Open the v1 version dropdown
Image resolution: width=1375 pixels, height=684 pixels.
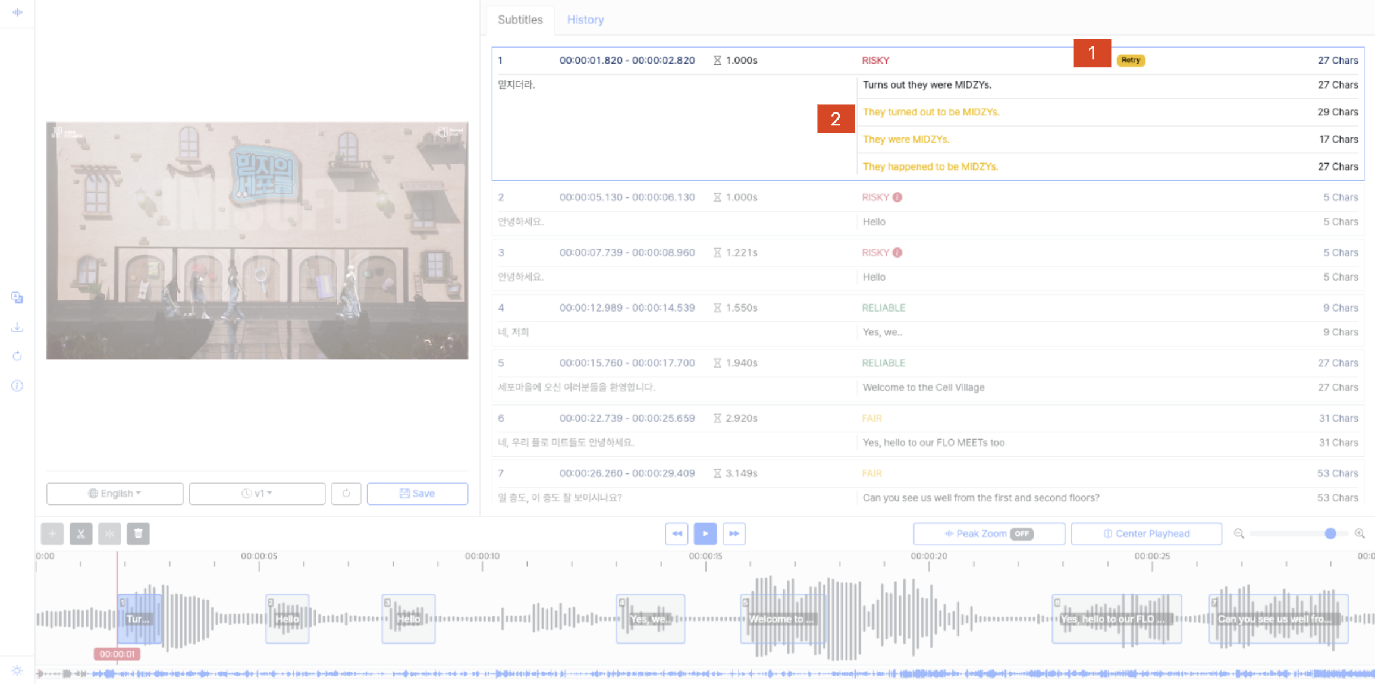click(257, 493)
